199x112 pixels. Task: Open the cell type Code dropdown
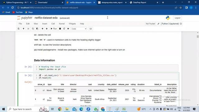tap(79, 29)
